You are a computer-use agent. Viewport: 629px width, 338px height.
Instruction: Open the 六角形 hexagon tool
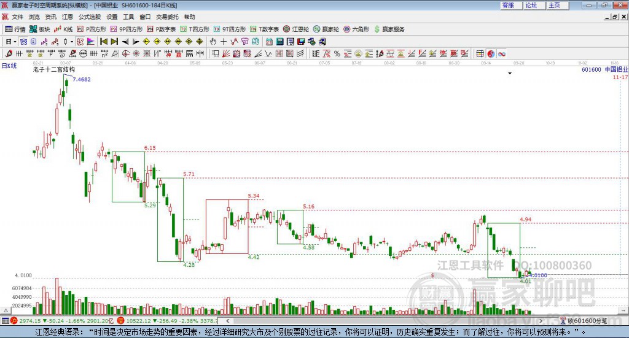click(x=356, y=29)
